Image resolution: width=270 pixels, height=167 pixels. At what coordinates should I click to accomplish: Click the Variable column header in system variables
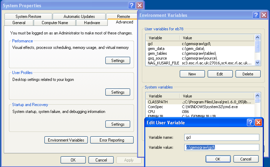pyautogui.click(x=163, y=96)
